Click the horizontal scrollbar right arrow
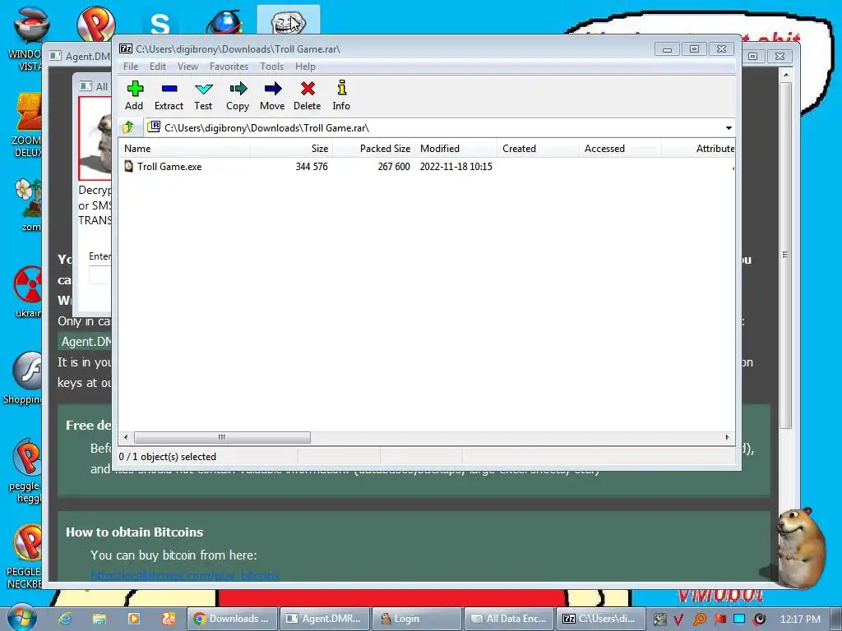This screenshot has height=631, width=842. 727,437
